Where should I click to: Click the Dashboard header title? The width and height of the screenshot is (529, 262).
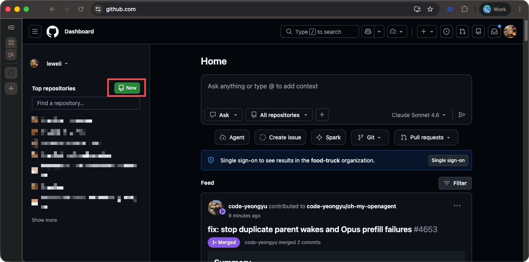[x=79, y=31]
